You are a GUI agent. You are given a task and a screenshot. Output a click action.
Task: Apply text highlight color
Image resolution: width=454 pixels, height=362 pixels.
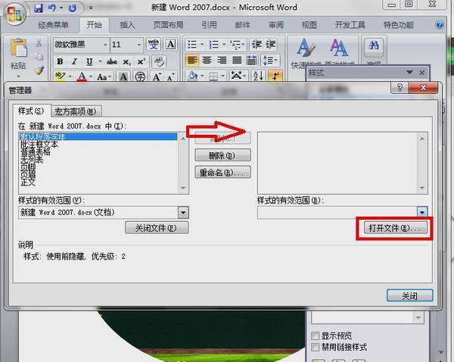click(x=60, y=76)
